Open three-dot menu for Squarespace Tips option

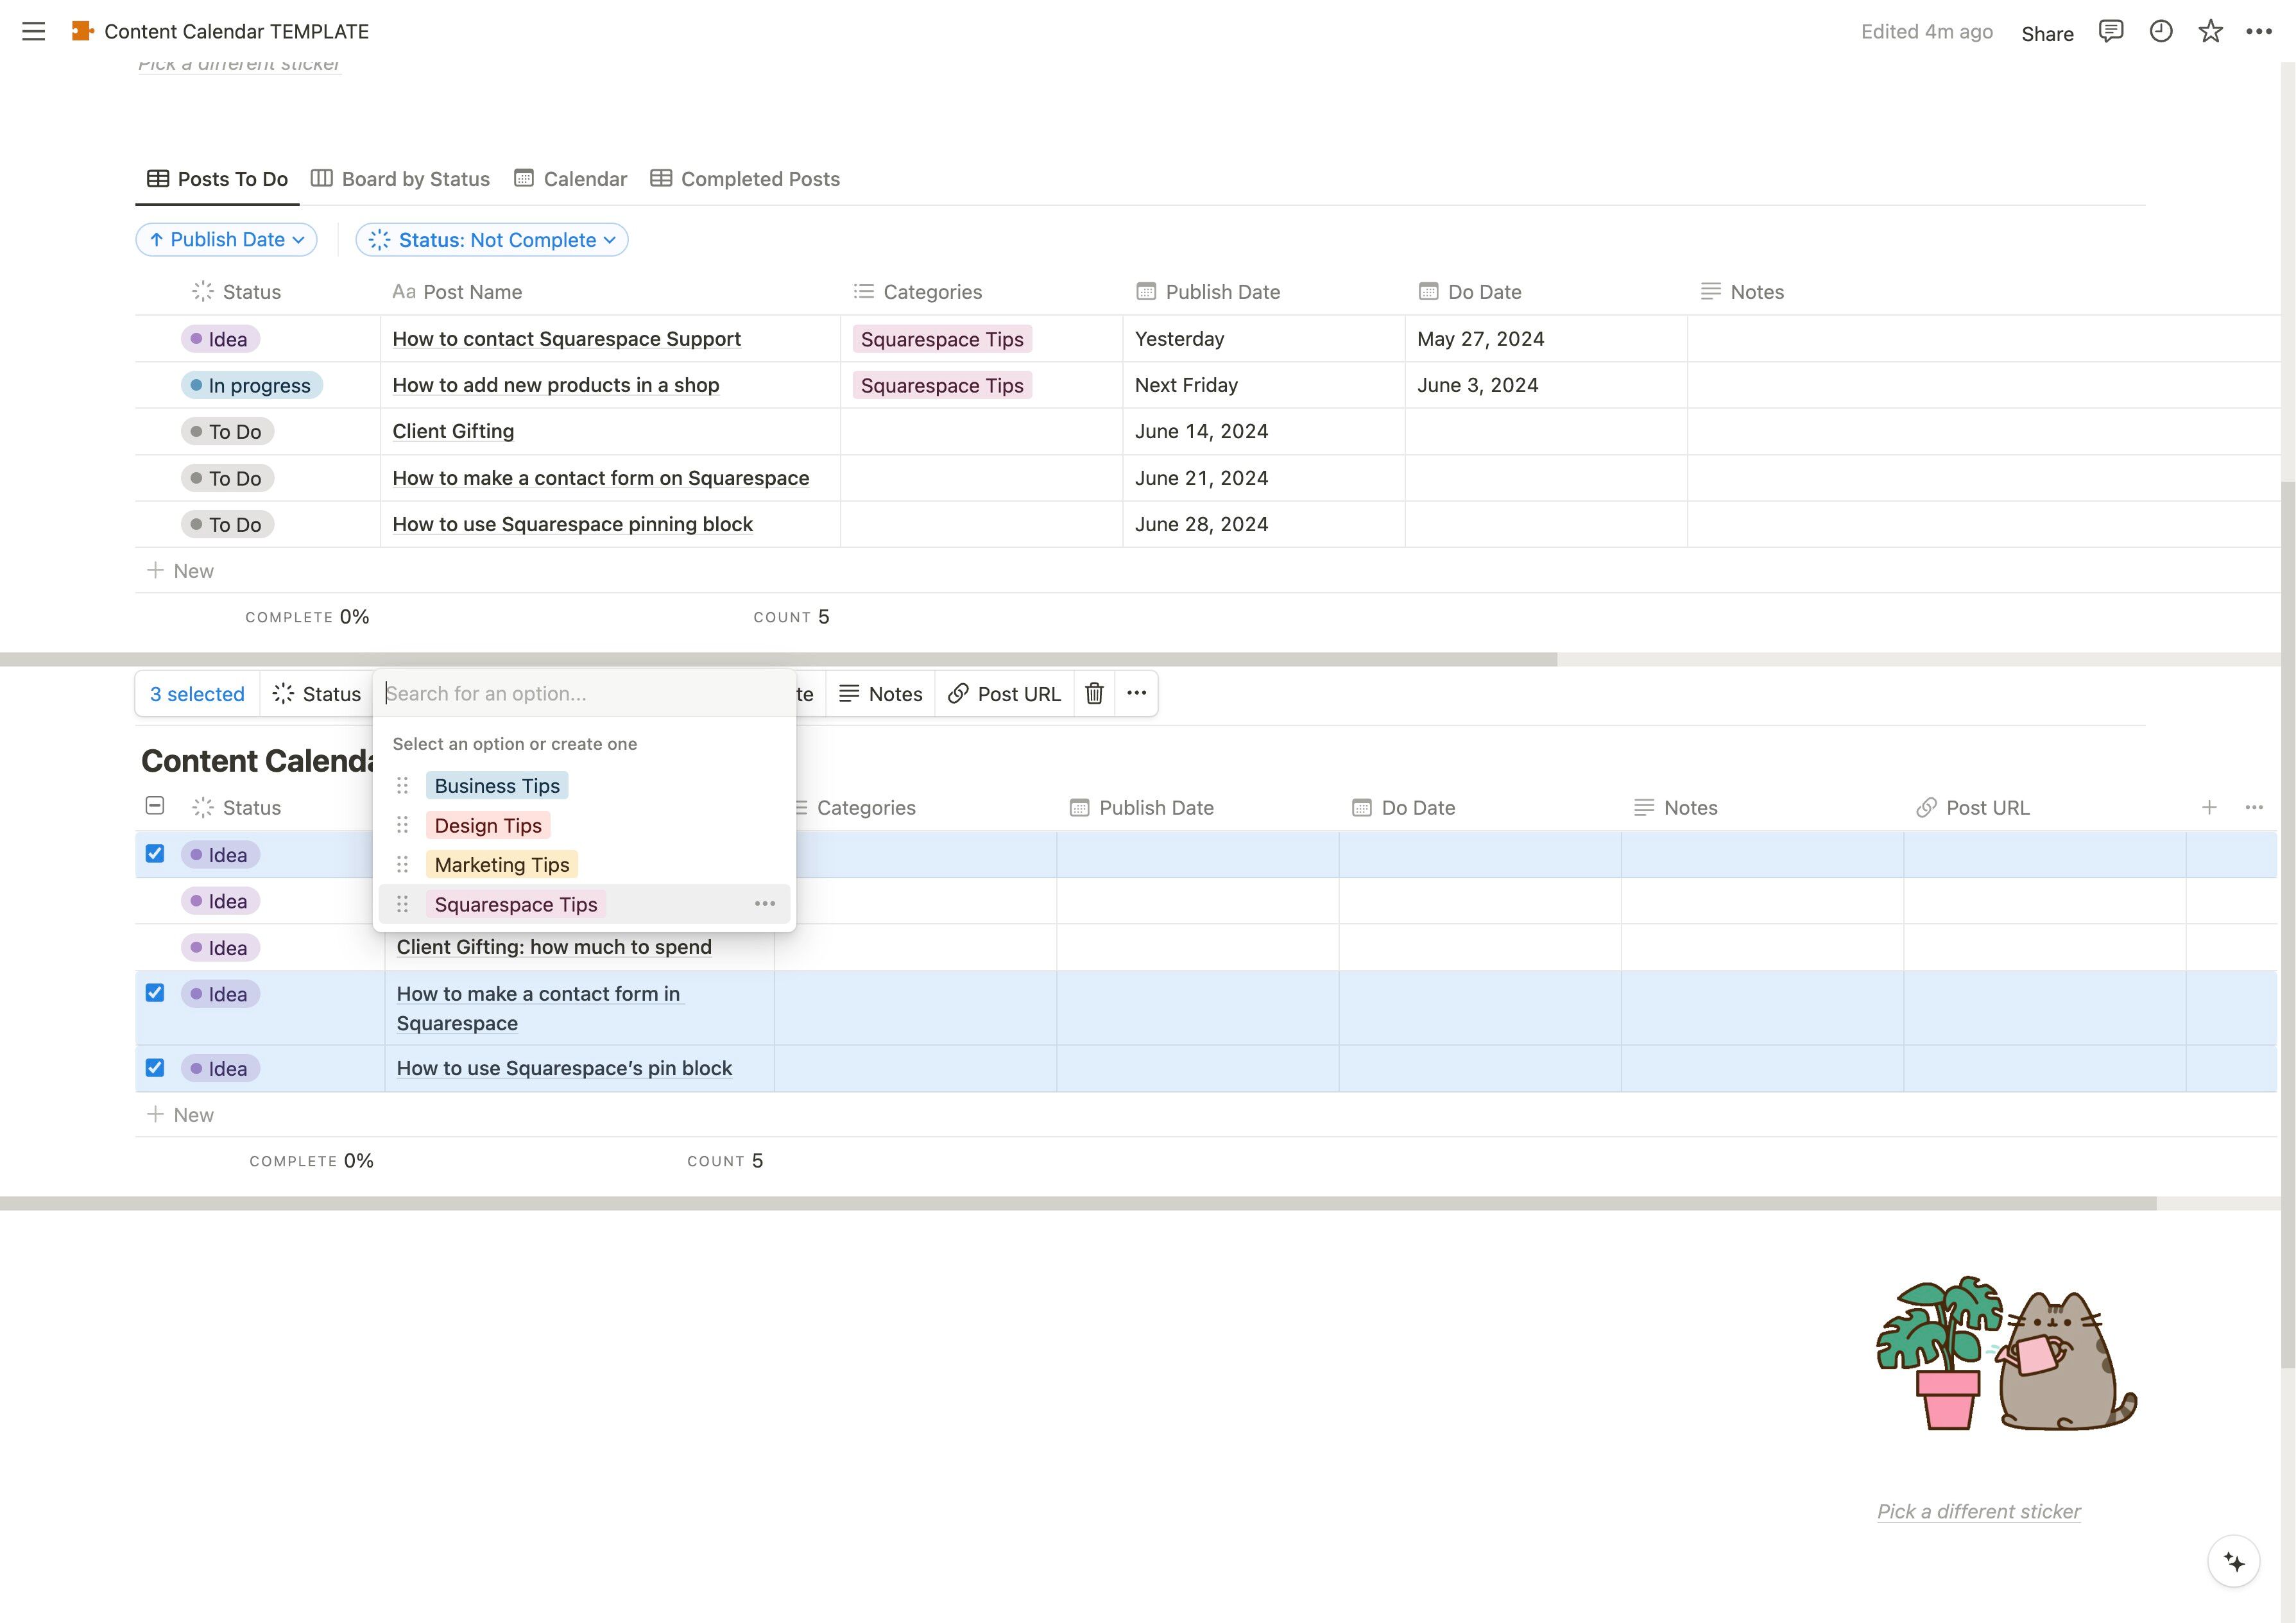764,904
